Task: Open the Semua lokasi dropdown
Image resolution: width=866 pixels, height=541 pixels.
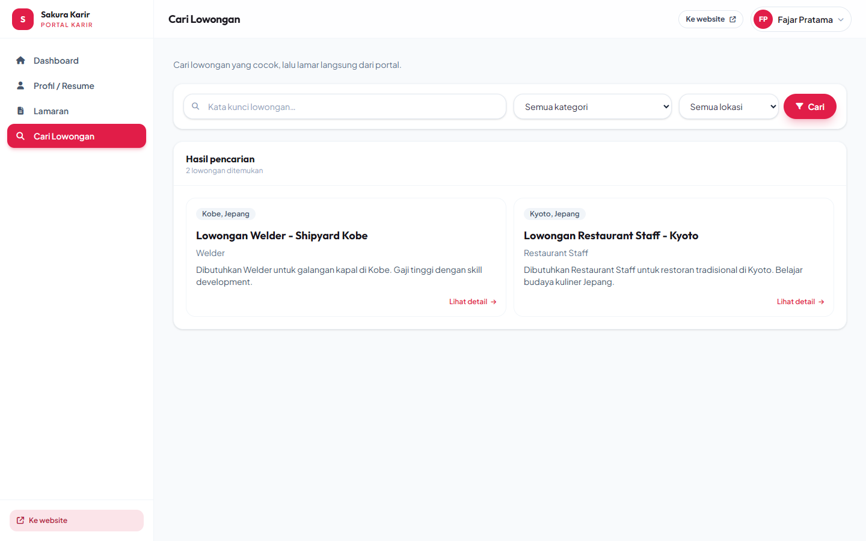Action: pos(729,106)
